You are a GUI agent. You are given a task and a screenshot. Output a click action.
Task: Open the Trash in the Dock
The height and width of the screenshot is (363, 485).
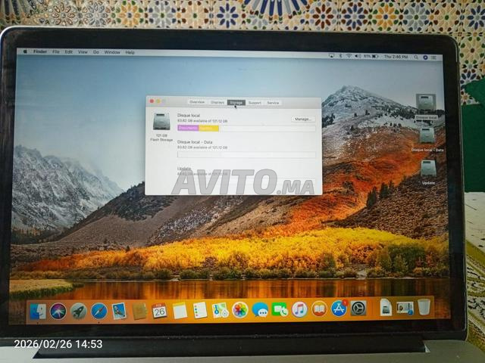(x=424, y=306)
